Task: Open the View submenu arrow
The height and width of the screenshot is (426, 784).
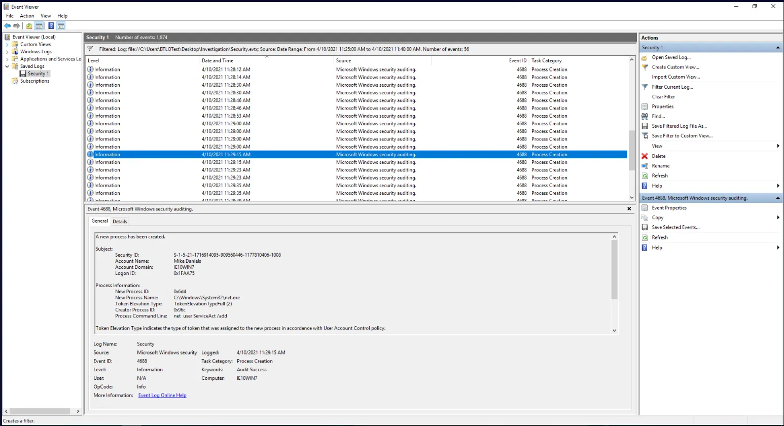Action: 778,146
